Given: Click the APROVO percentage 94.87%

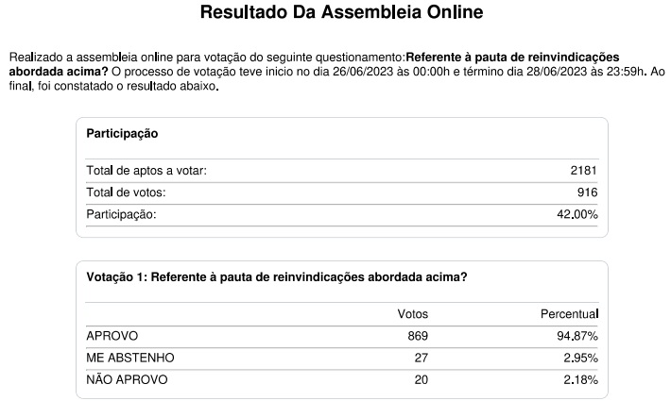Looking at the screenshot, I should point(576,336).
